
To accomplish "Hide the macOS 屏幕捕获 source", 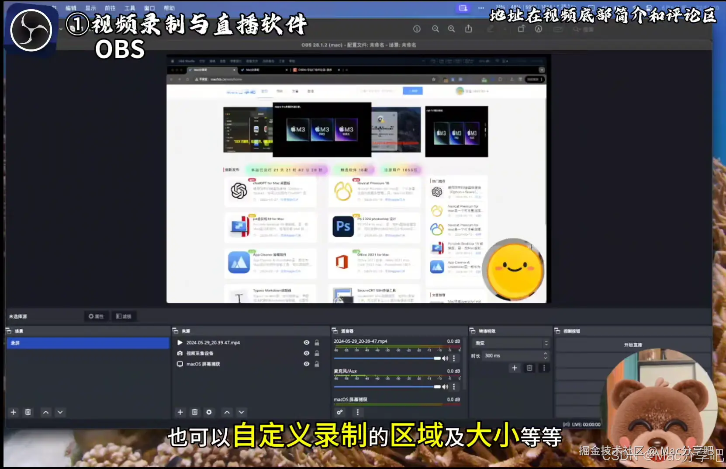I will [306, 364].
